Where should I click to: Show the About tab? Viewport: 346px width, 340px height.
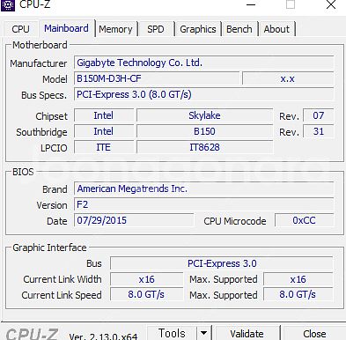(x=276, y=29)
